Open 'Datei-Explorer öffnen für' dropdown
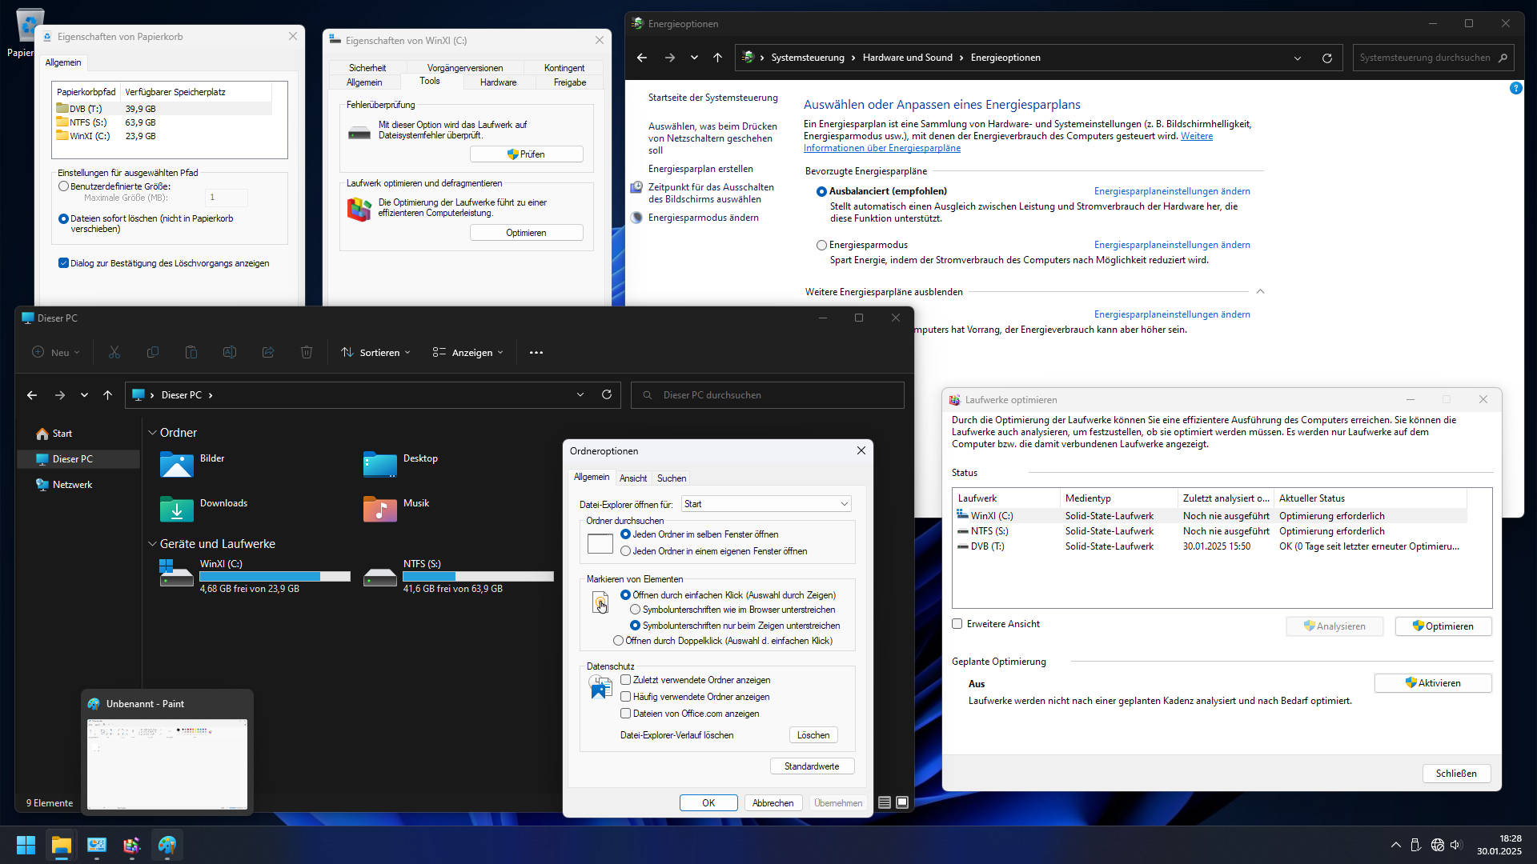The height and width of the screenshot is (864, 1537). click(766, 504)
